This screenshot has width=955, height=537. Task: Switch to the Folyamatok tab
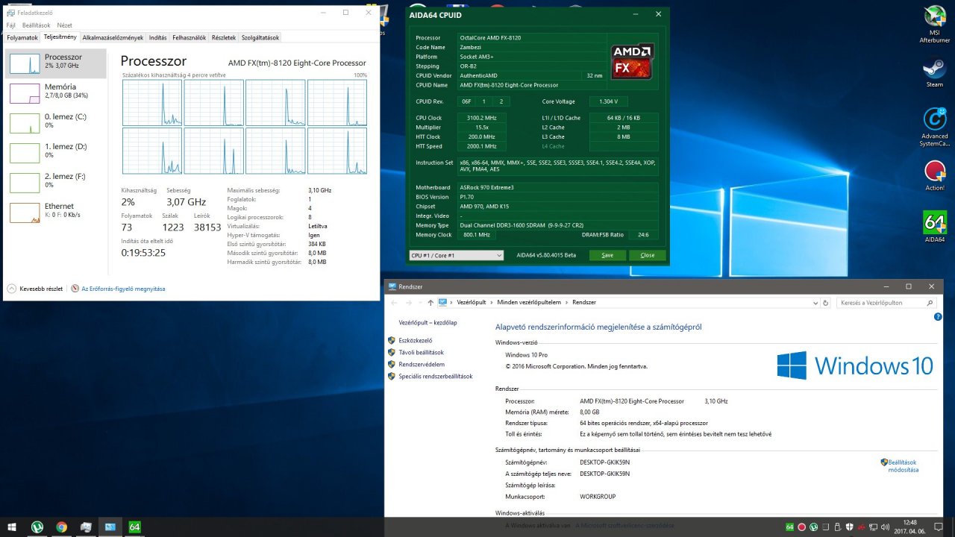[x=22, y=37]
